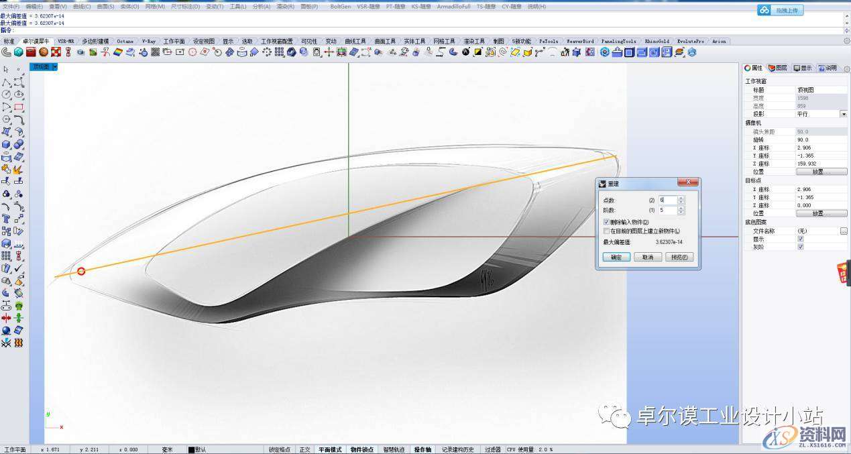Open the 曲线(C) menu
This screenshot has width=851, height=454.
point(82,6)
